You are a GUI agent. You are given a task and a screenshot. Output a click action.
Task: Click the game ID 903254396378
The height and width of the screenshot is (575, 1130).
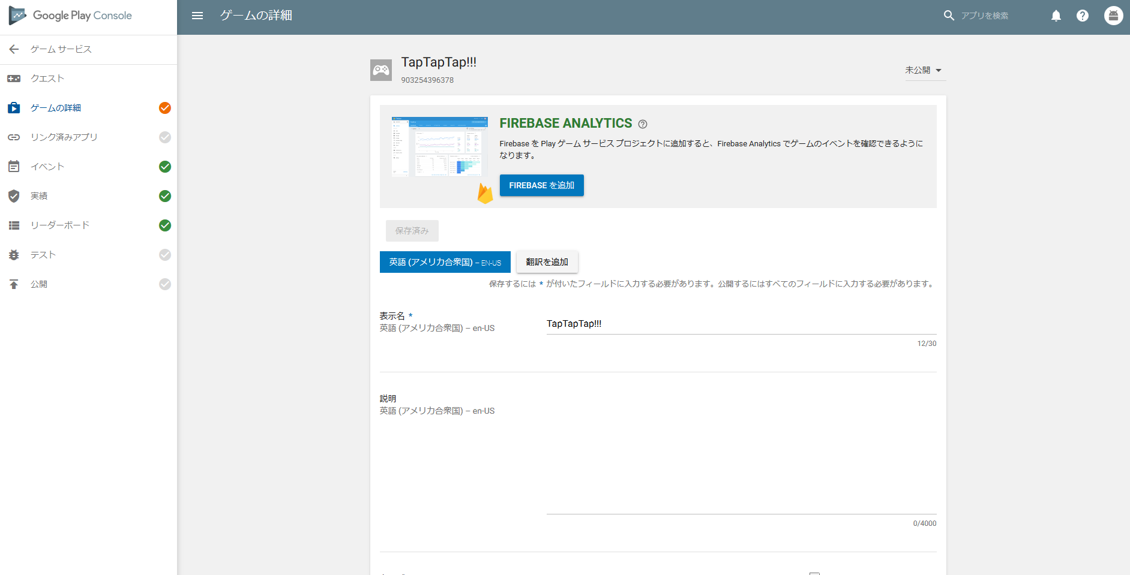[x=427, y=80]
